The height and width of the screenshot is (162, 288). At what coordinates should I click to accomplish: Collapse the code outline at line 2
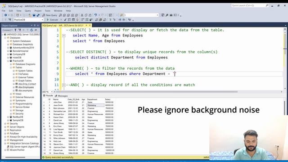point(64,36)
